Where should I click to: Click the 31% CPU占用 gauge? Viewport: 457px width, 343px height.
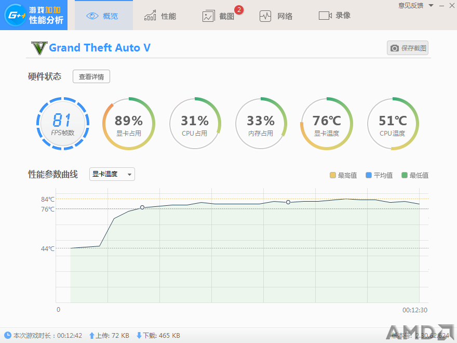[195, 124]
